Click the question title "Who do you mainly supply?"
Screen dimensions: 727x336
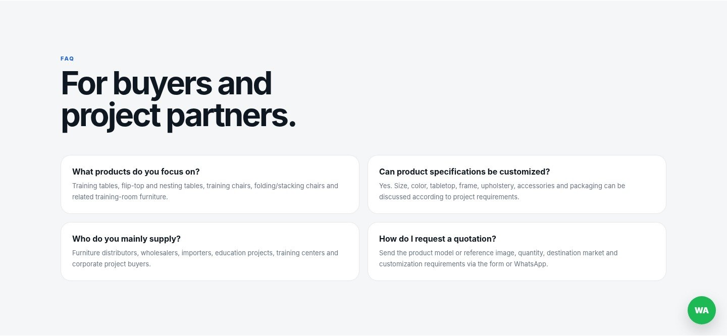(x=126, y=239)
